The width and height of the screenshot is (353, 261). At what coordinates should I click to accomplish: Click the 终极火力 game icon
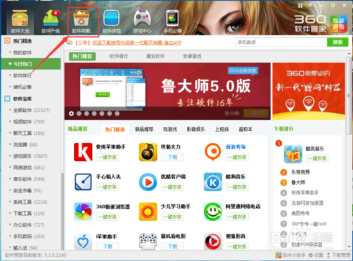pos(148,152)
